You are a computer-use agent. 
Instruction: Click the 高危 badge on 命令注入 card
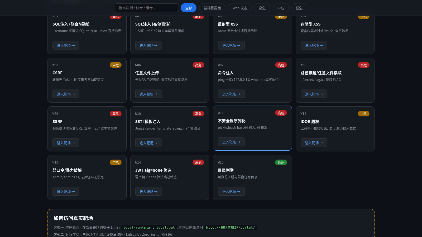pyautogui.click(x=281, y=65)
